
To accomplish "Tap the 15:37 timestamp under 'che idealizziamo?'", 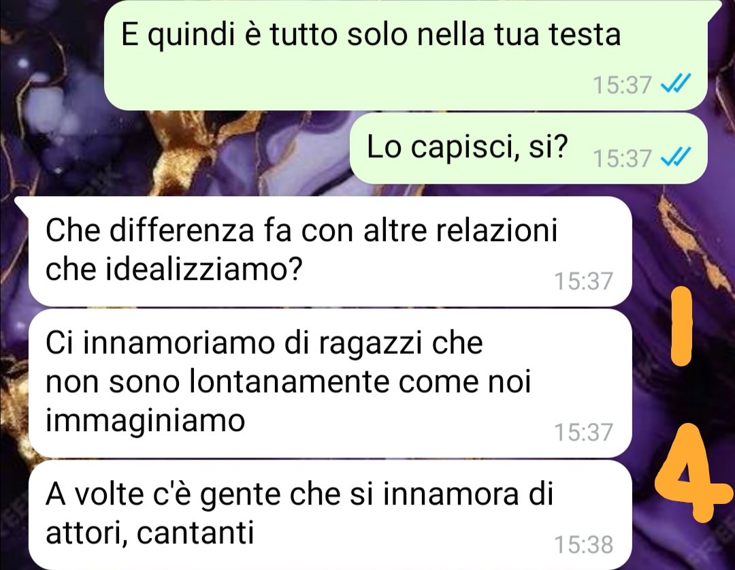I will [584, 281].
